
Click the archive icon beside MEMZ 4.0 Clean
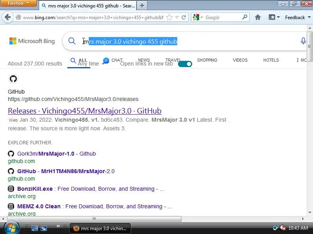tap(11, 206)
